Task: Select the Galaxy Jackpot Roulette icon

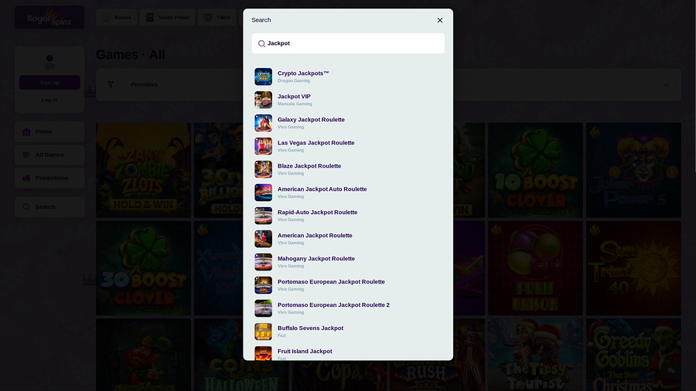Action: pos(263,123)
